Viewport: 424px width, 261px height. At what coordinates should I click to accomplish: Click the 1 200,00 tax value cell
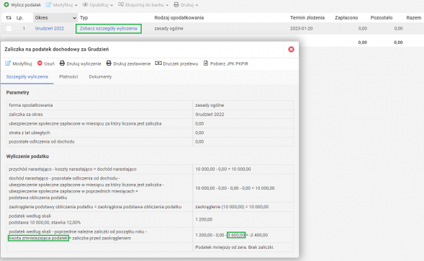204,219
